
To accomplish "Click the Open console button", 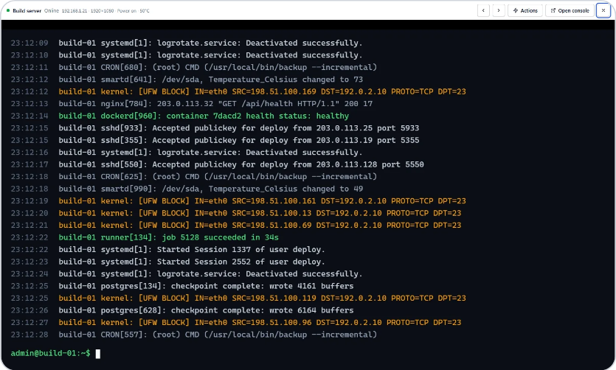I will pyautogui.click(x=570, y=10).
